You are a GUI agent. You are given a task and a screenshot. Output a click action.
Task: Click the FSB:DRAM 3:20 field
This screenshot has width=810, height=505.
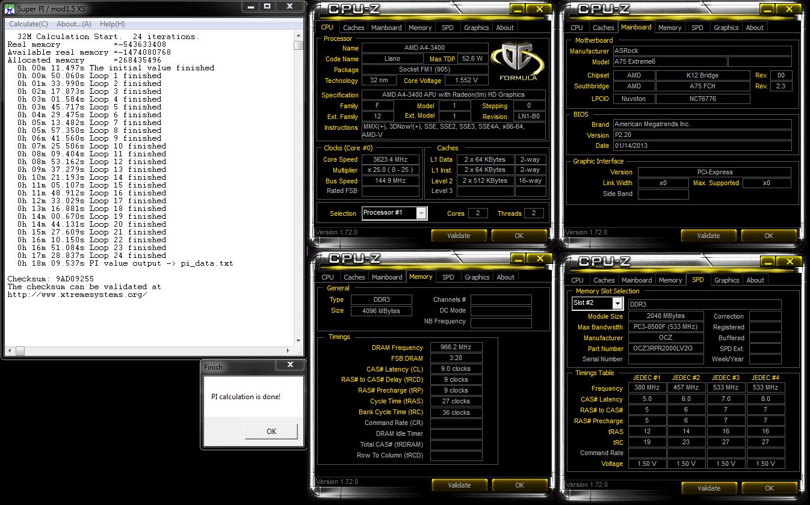pos(456,358)
